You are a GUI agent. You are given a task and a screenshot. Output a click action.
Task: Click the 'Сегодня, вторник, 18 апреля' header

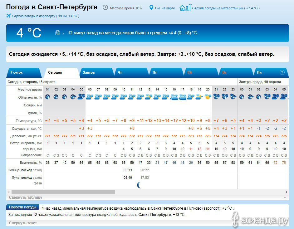click(x=31, y=82)
